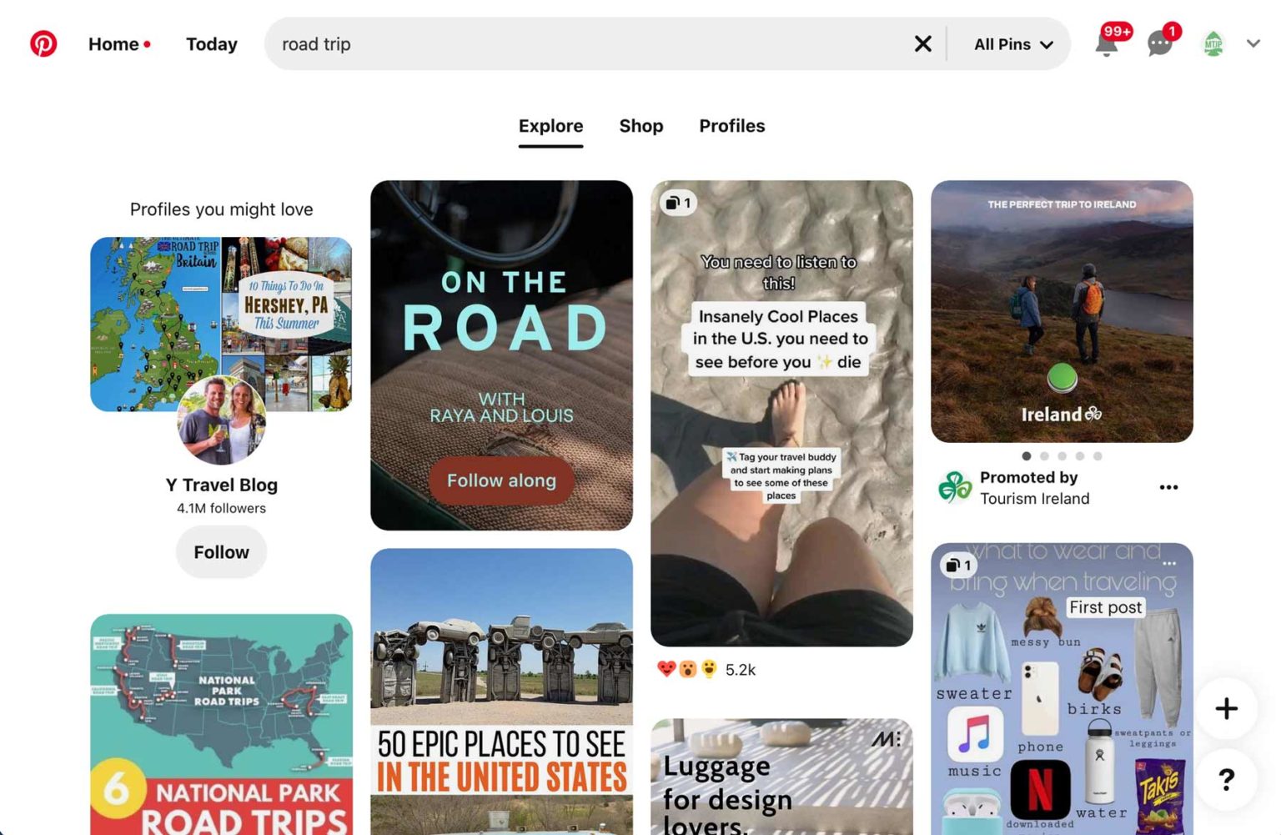1281x835 pixels.
Task: Click the Pinterest logo
Action: (x=43, y=43)
